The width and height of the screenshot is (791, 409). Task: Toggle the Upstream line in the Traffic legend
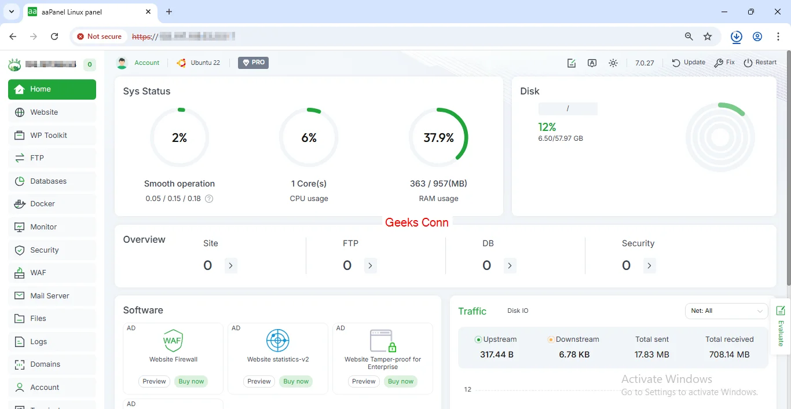(496, 339)
